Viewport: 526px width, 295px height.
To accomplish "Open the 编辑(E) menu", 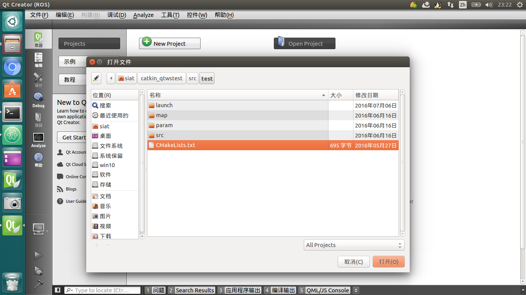I will (65, 15).
